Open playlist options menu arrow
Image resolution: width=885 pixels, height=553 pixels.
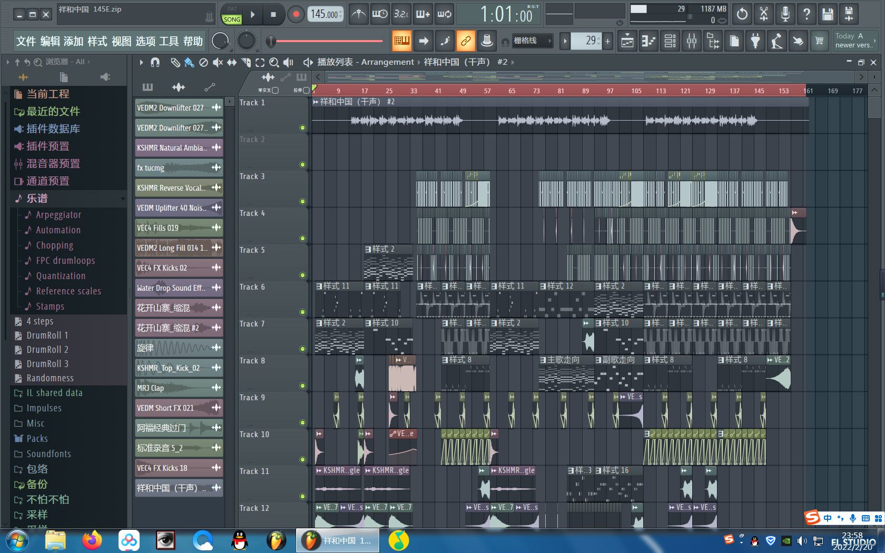(x=141, y=63)
